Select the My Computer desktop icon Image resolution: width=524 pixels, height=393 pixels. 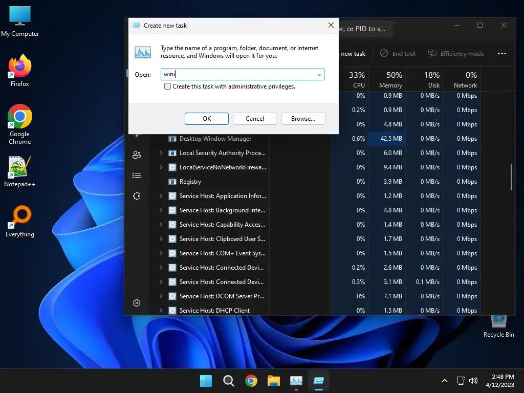point(20,21)
